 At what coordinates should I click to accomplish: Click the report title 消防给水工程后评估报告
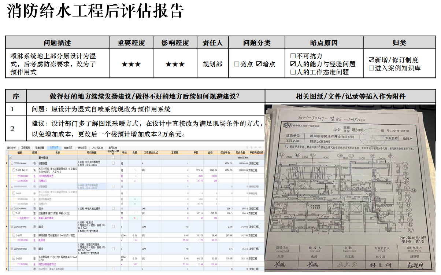point(95,12)
